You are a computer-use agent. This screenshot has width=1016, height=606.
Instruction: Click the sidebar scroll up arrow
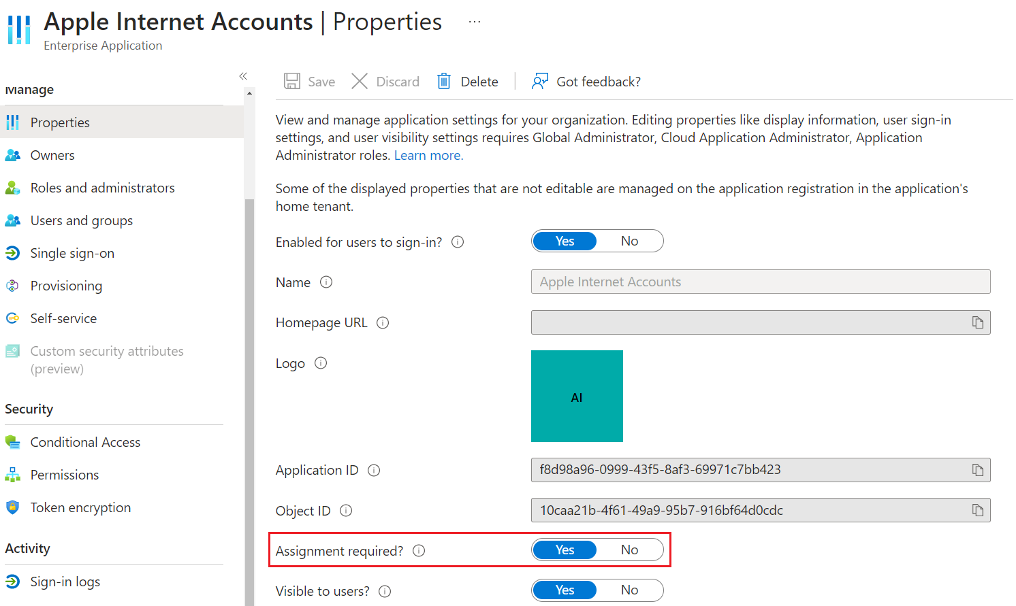249,93
